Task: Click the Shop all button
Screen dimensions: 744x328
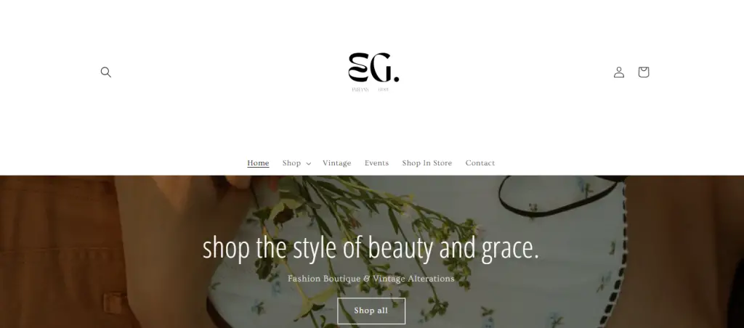Action: click(x=371, y=311)
